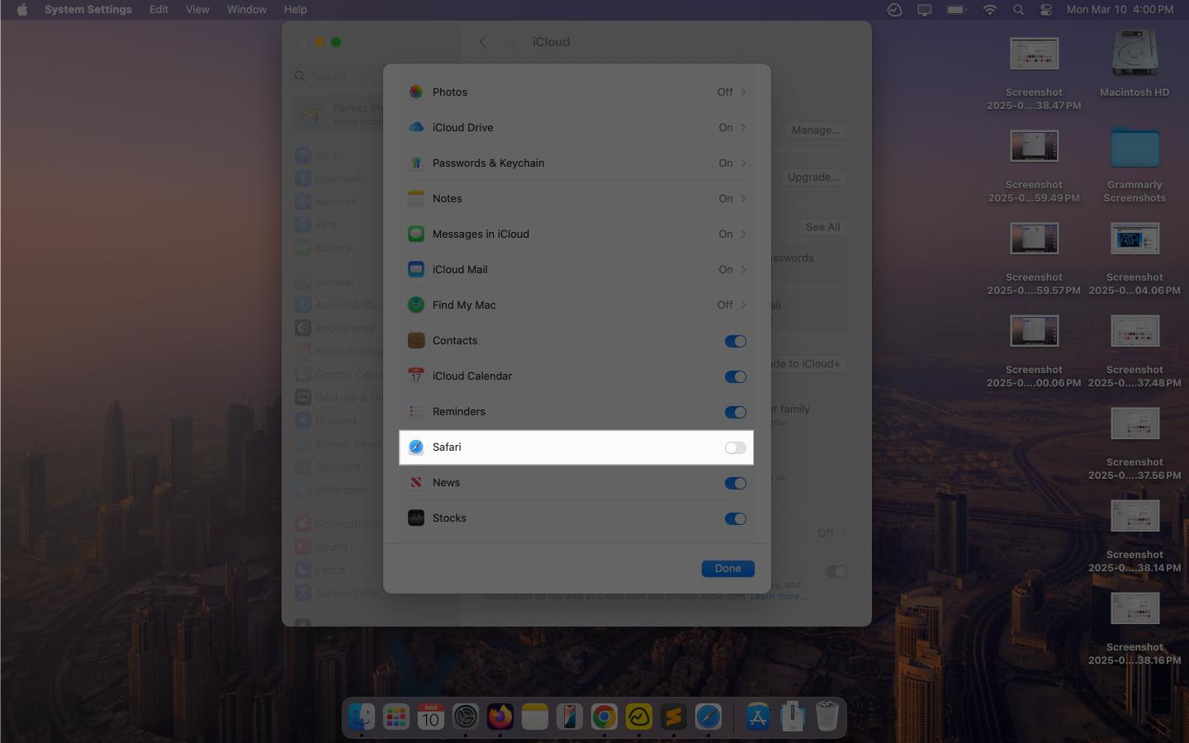Screen dimensions: 1189x743
Task: Click the Manage... button in iCloud window
Action: click(815, 130)
